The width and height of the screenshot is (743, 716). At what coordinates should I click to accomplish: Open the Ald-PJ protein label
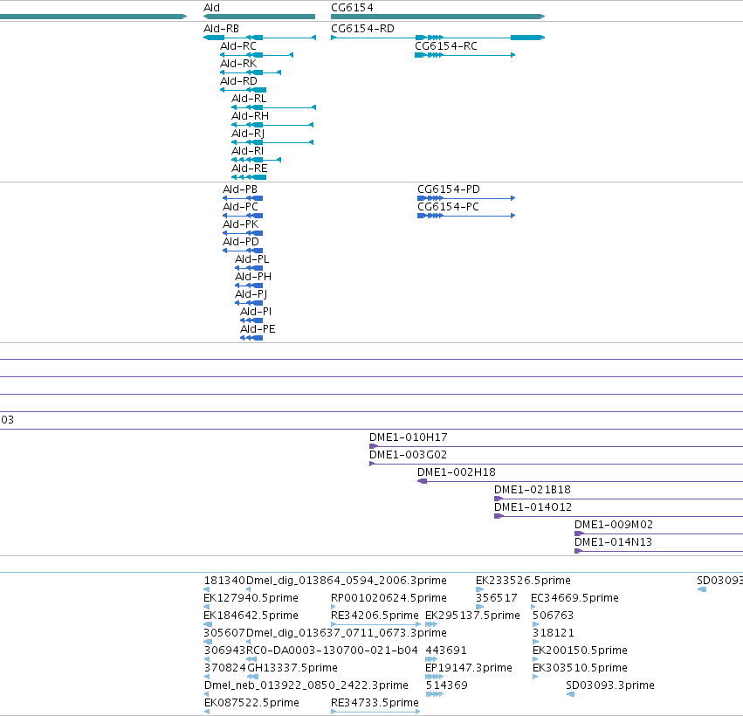coord(251,294)
